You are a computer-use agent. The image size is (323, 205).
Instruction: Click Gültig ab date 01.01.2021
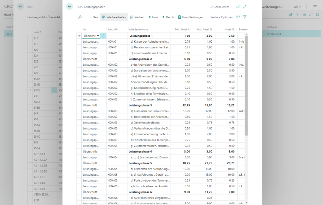274,34
